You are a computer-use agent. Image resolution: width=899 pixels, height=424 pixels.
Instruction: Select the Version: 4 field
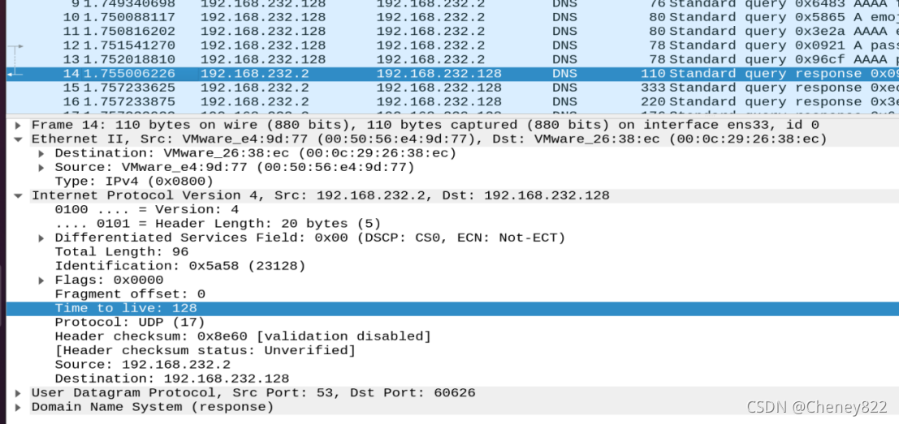(147, 209)
